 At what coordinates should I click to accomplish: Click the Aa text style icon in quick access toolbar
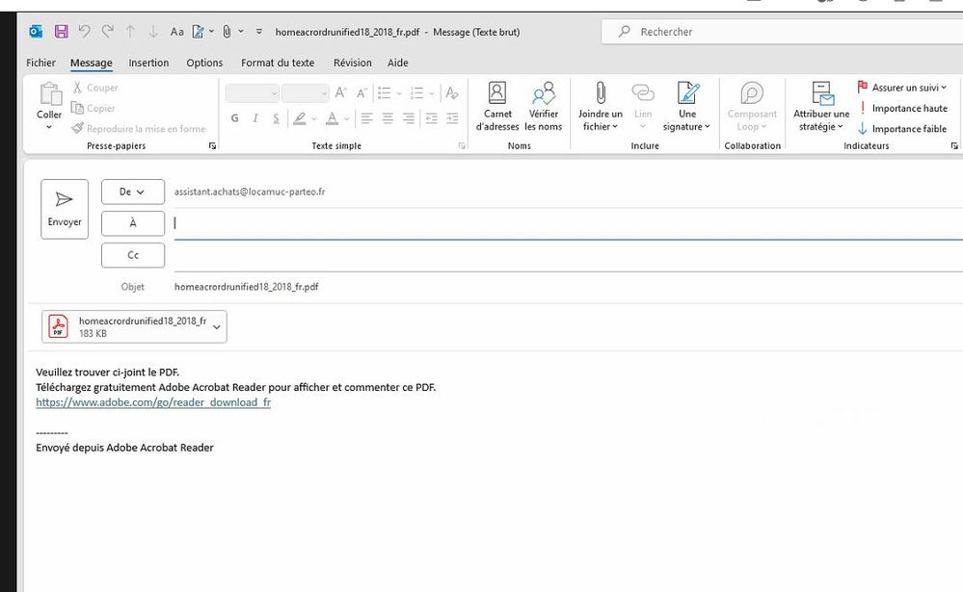click(x=176, y=32)
